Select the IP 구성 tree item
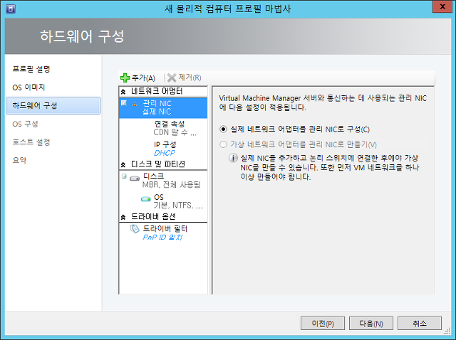This screenshot has width=456, height=340. click(165, 144)
